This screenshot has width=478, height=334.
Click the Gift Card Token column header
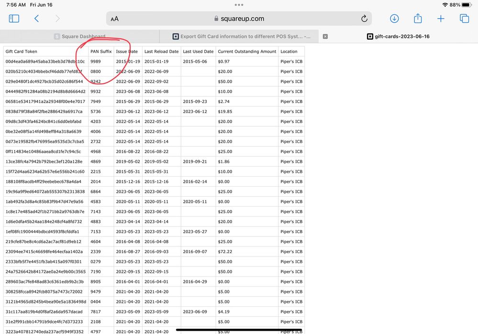pyautogui.click(x=22, y=51)
